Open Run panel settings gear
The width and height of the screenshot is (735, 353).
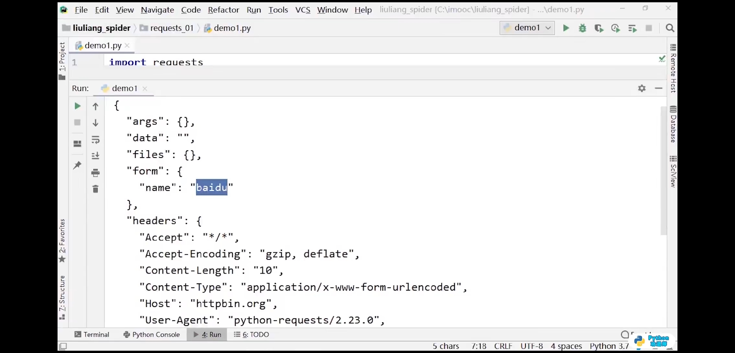point(642,88)
